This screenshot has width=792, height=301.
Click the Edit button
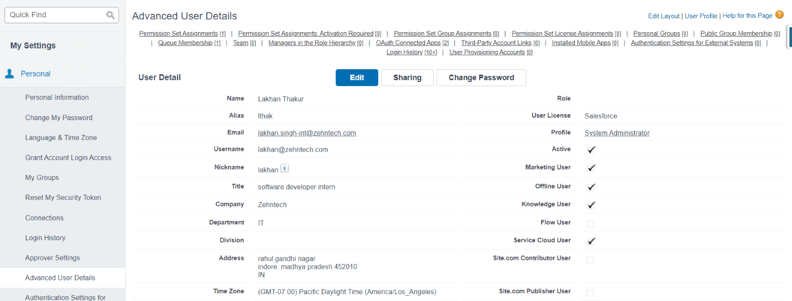(x=356, y=78)
